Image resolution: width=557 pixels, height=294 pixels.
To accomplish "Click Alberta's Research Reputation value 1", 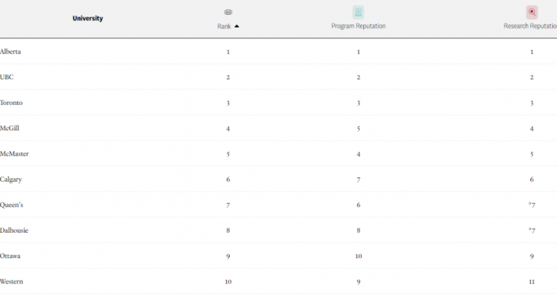I will click(x=532, y=52).
